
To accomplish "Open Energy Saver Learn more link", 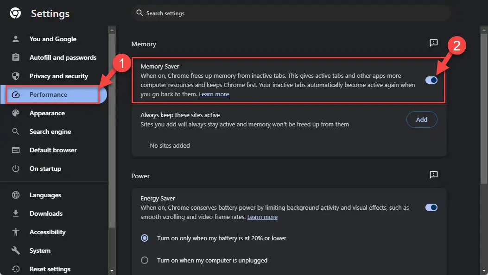I will (x=262, y=217).
